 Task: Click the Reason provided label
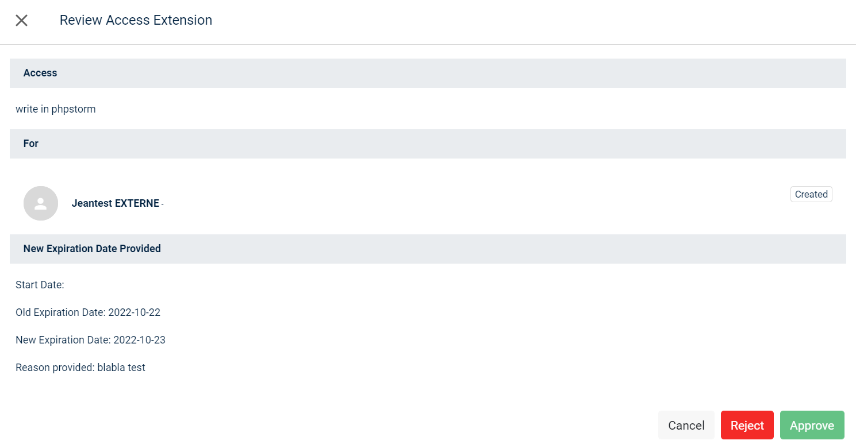click(x=55, y=368)
